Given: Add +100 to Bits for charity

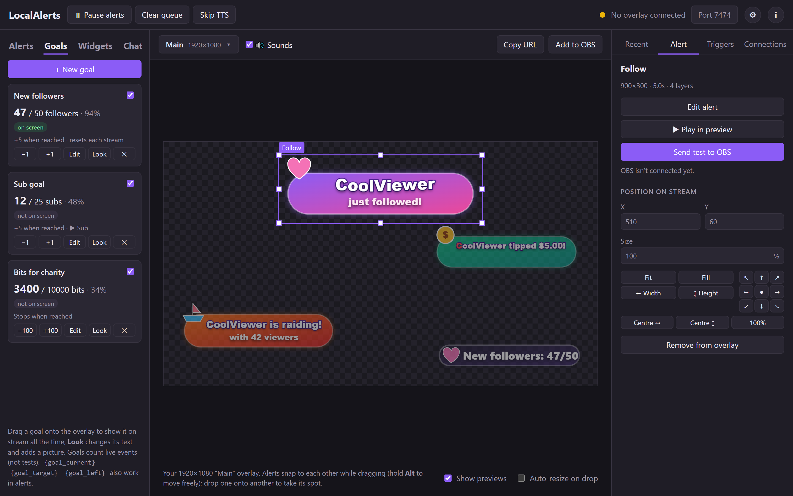Looking at the screenshot, I should coord(50,331).
